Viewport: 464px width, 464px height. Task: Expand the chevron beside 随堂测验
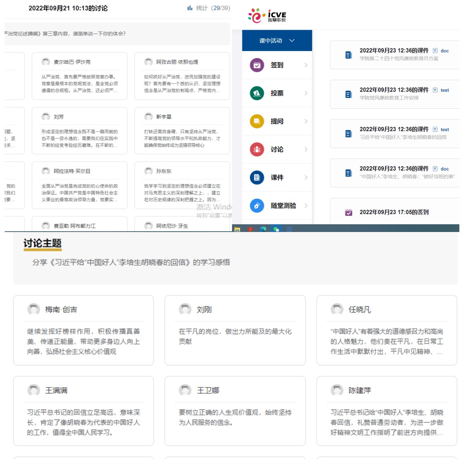pyautogui.click(x=306, y=206)
